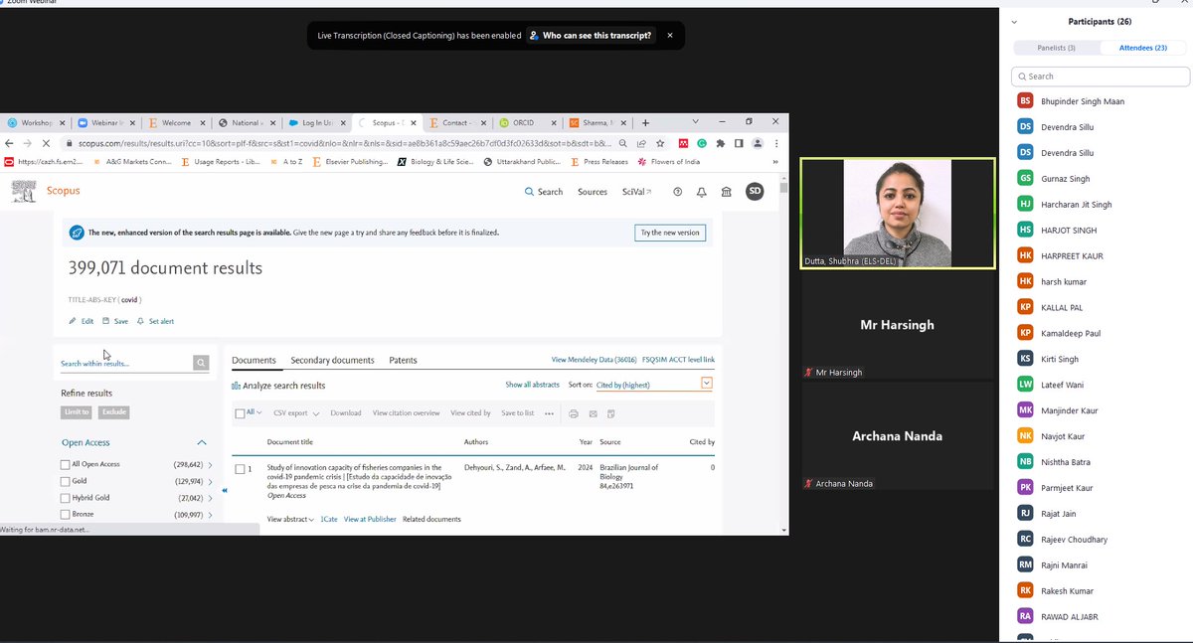This screenshot has height=643, width=1193.
Task: Open the arrow next to Gold count
Action: click(x=210, y=481)
